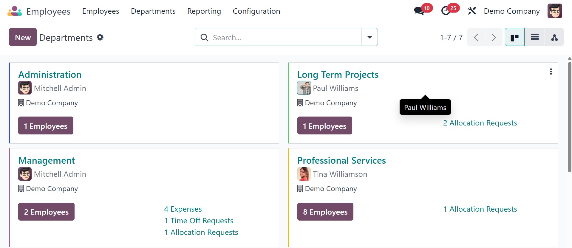The width and height of the screenshot is (572, 248).
Task: Open the Reporting menu
Action: point(204,11)
